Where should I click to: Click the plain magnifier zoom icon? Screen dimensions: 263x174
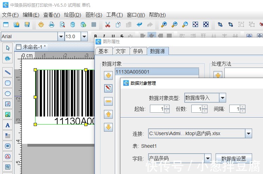click(185, 25)
